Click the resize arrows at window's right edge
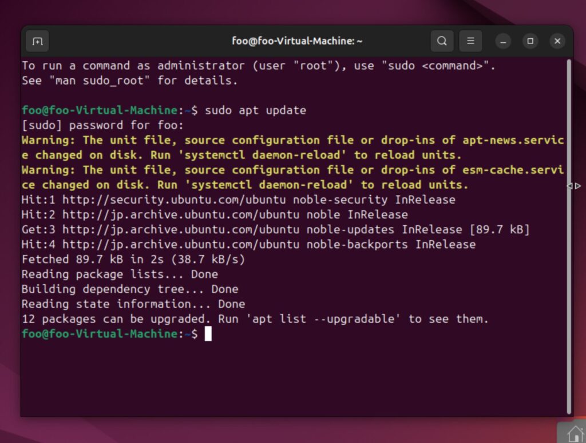This screenshot has width=586, height=443. [573, 186]
